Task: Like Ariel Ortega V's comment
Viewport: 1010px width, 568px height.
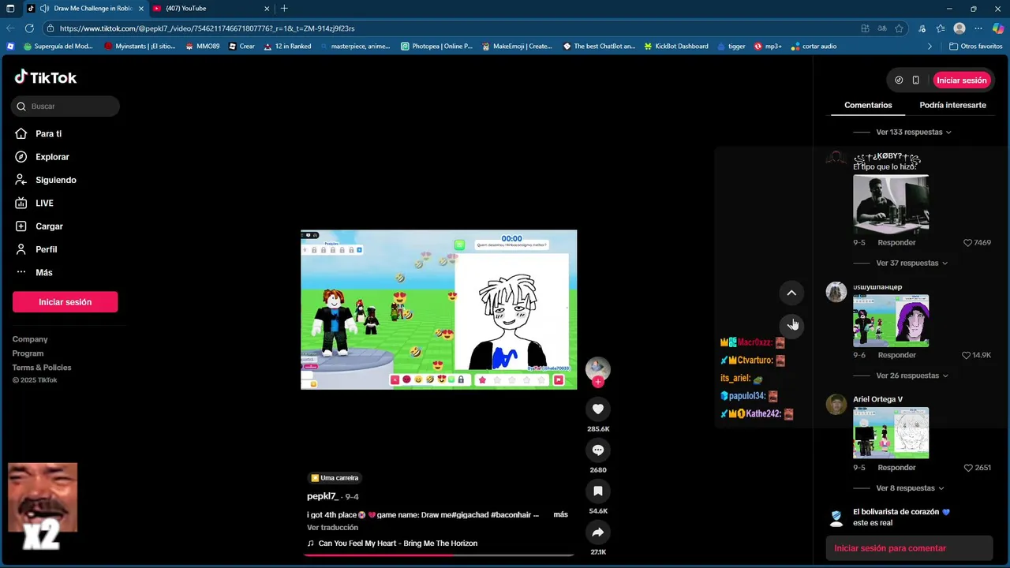Action: (x=968, y=468)
